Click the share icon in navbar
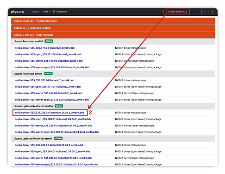Image resolution: width=225 pixels, height=174 pixels. coord(212,12)
